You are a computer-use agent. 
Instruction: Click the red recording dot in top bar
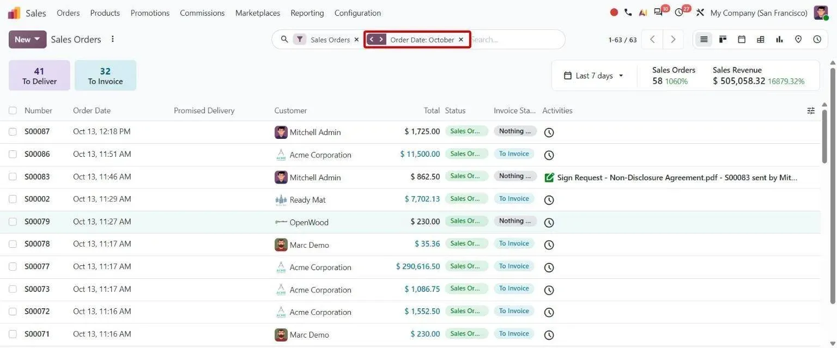coord(614,13)
